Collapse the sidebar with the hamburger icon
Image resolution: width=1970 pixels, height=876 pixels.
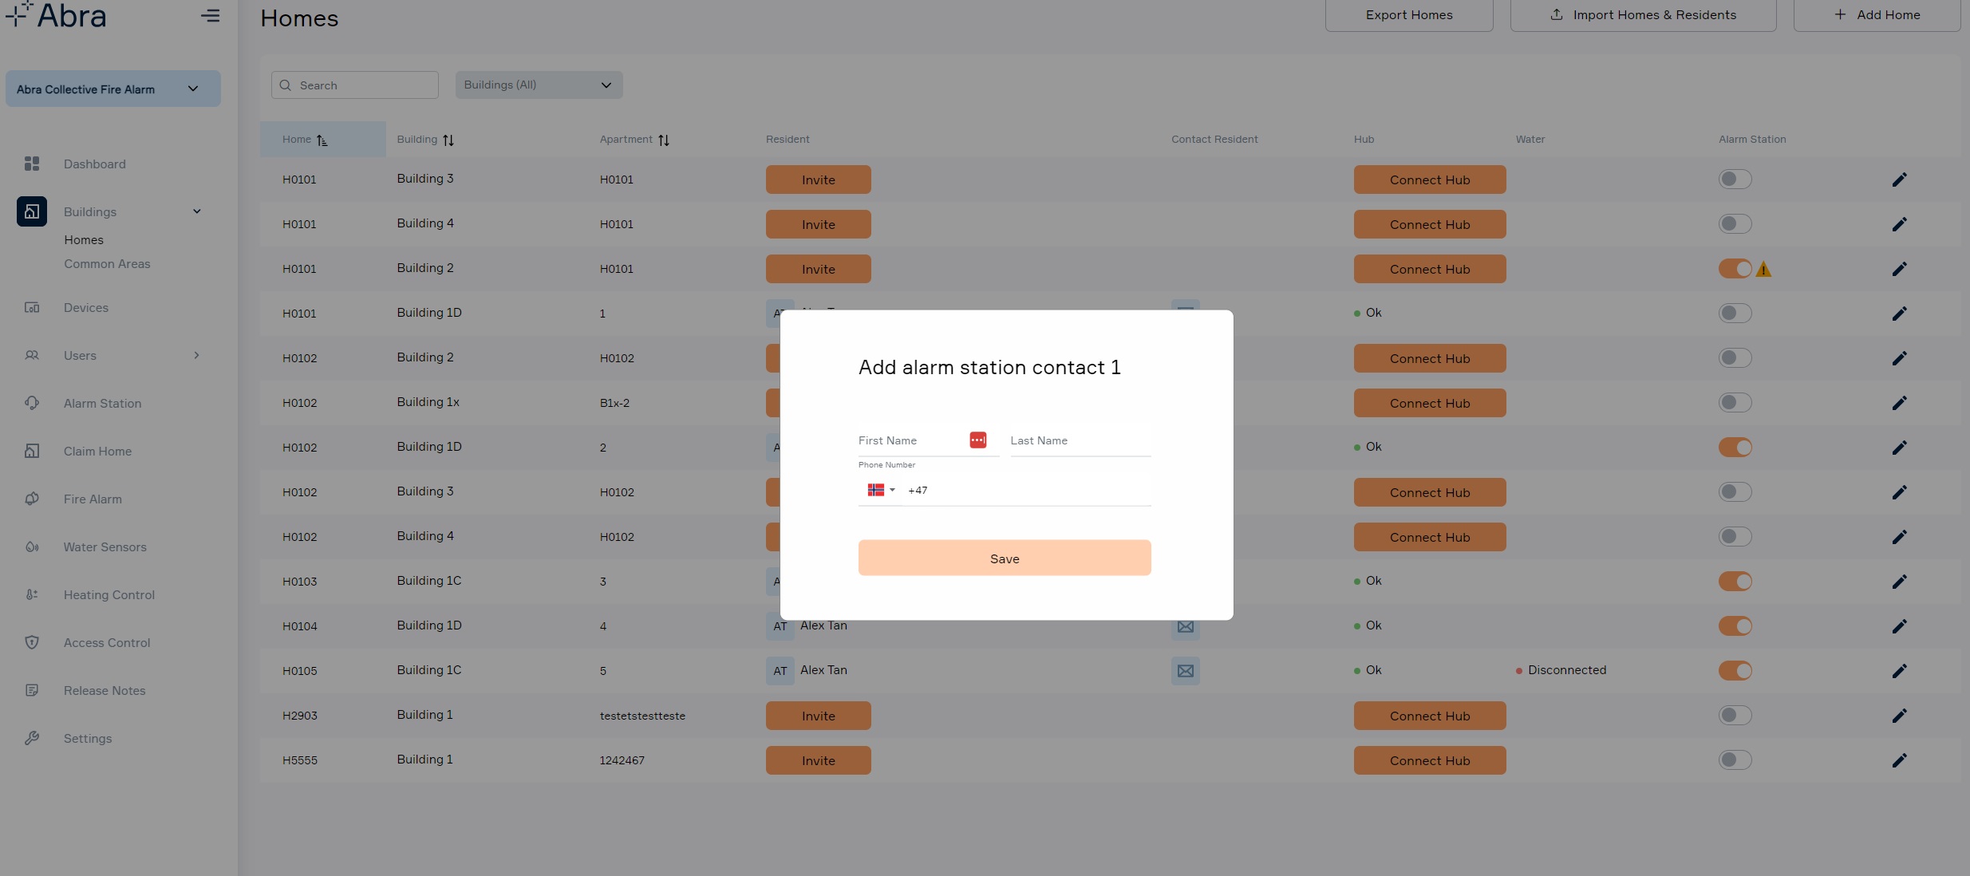click(211, 15)
